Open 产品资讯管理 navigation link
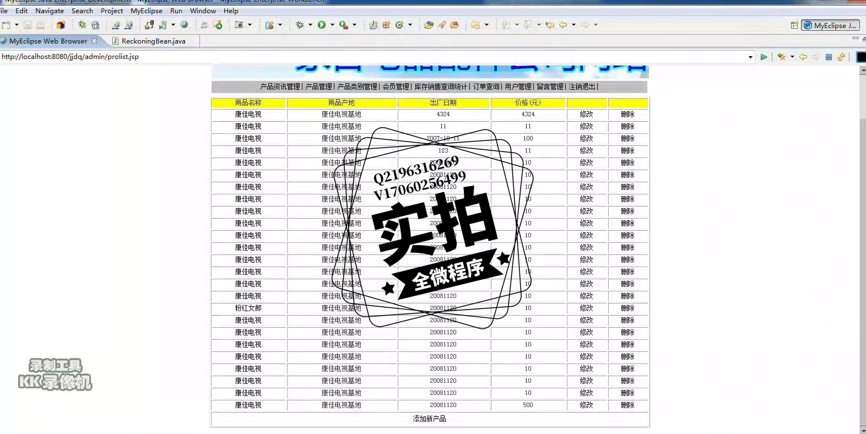Screen dimensions: 866x434 [x=280, y=86]
